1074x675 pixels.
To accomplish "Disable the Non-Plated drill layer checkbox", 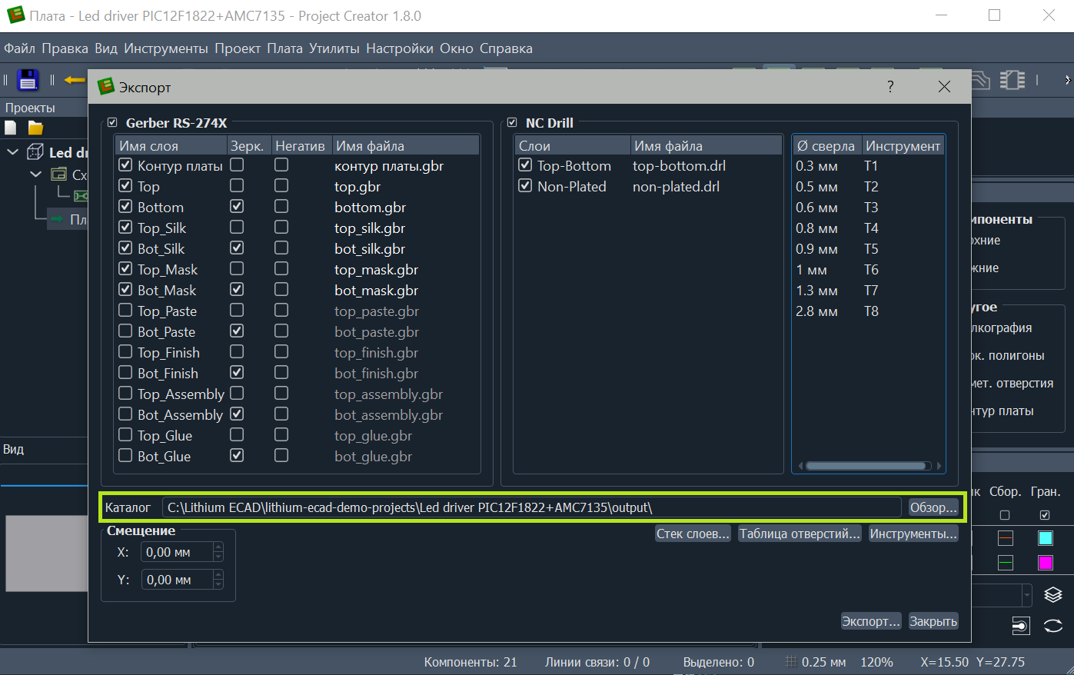I will (x=525, y=186).
